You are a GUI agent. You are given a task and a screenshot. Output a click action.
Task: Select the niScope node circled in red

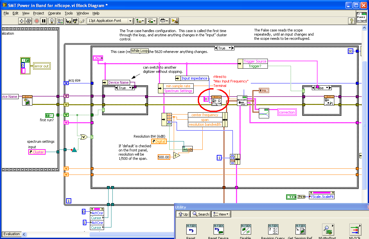pyautogui.click(x=216, y=101)
